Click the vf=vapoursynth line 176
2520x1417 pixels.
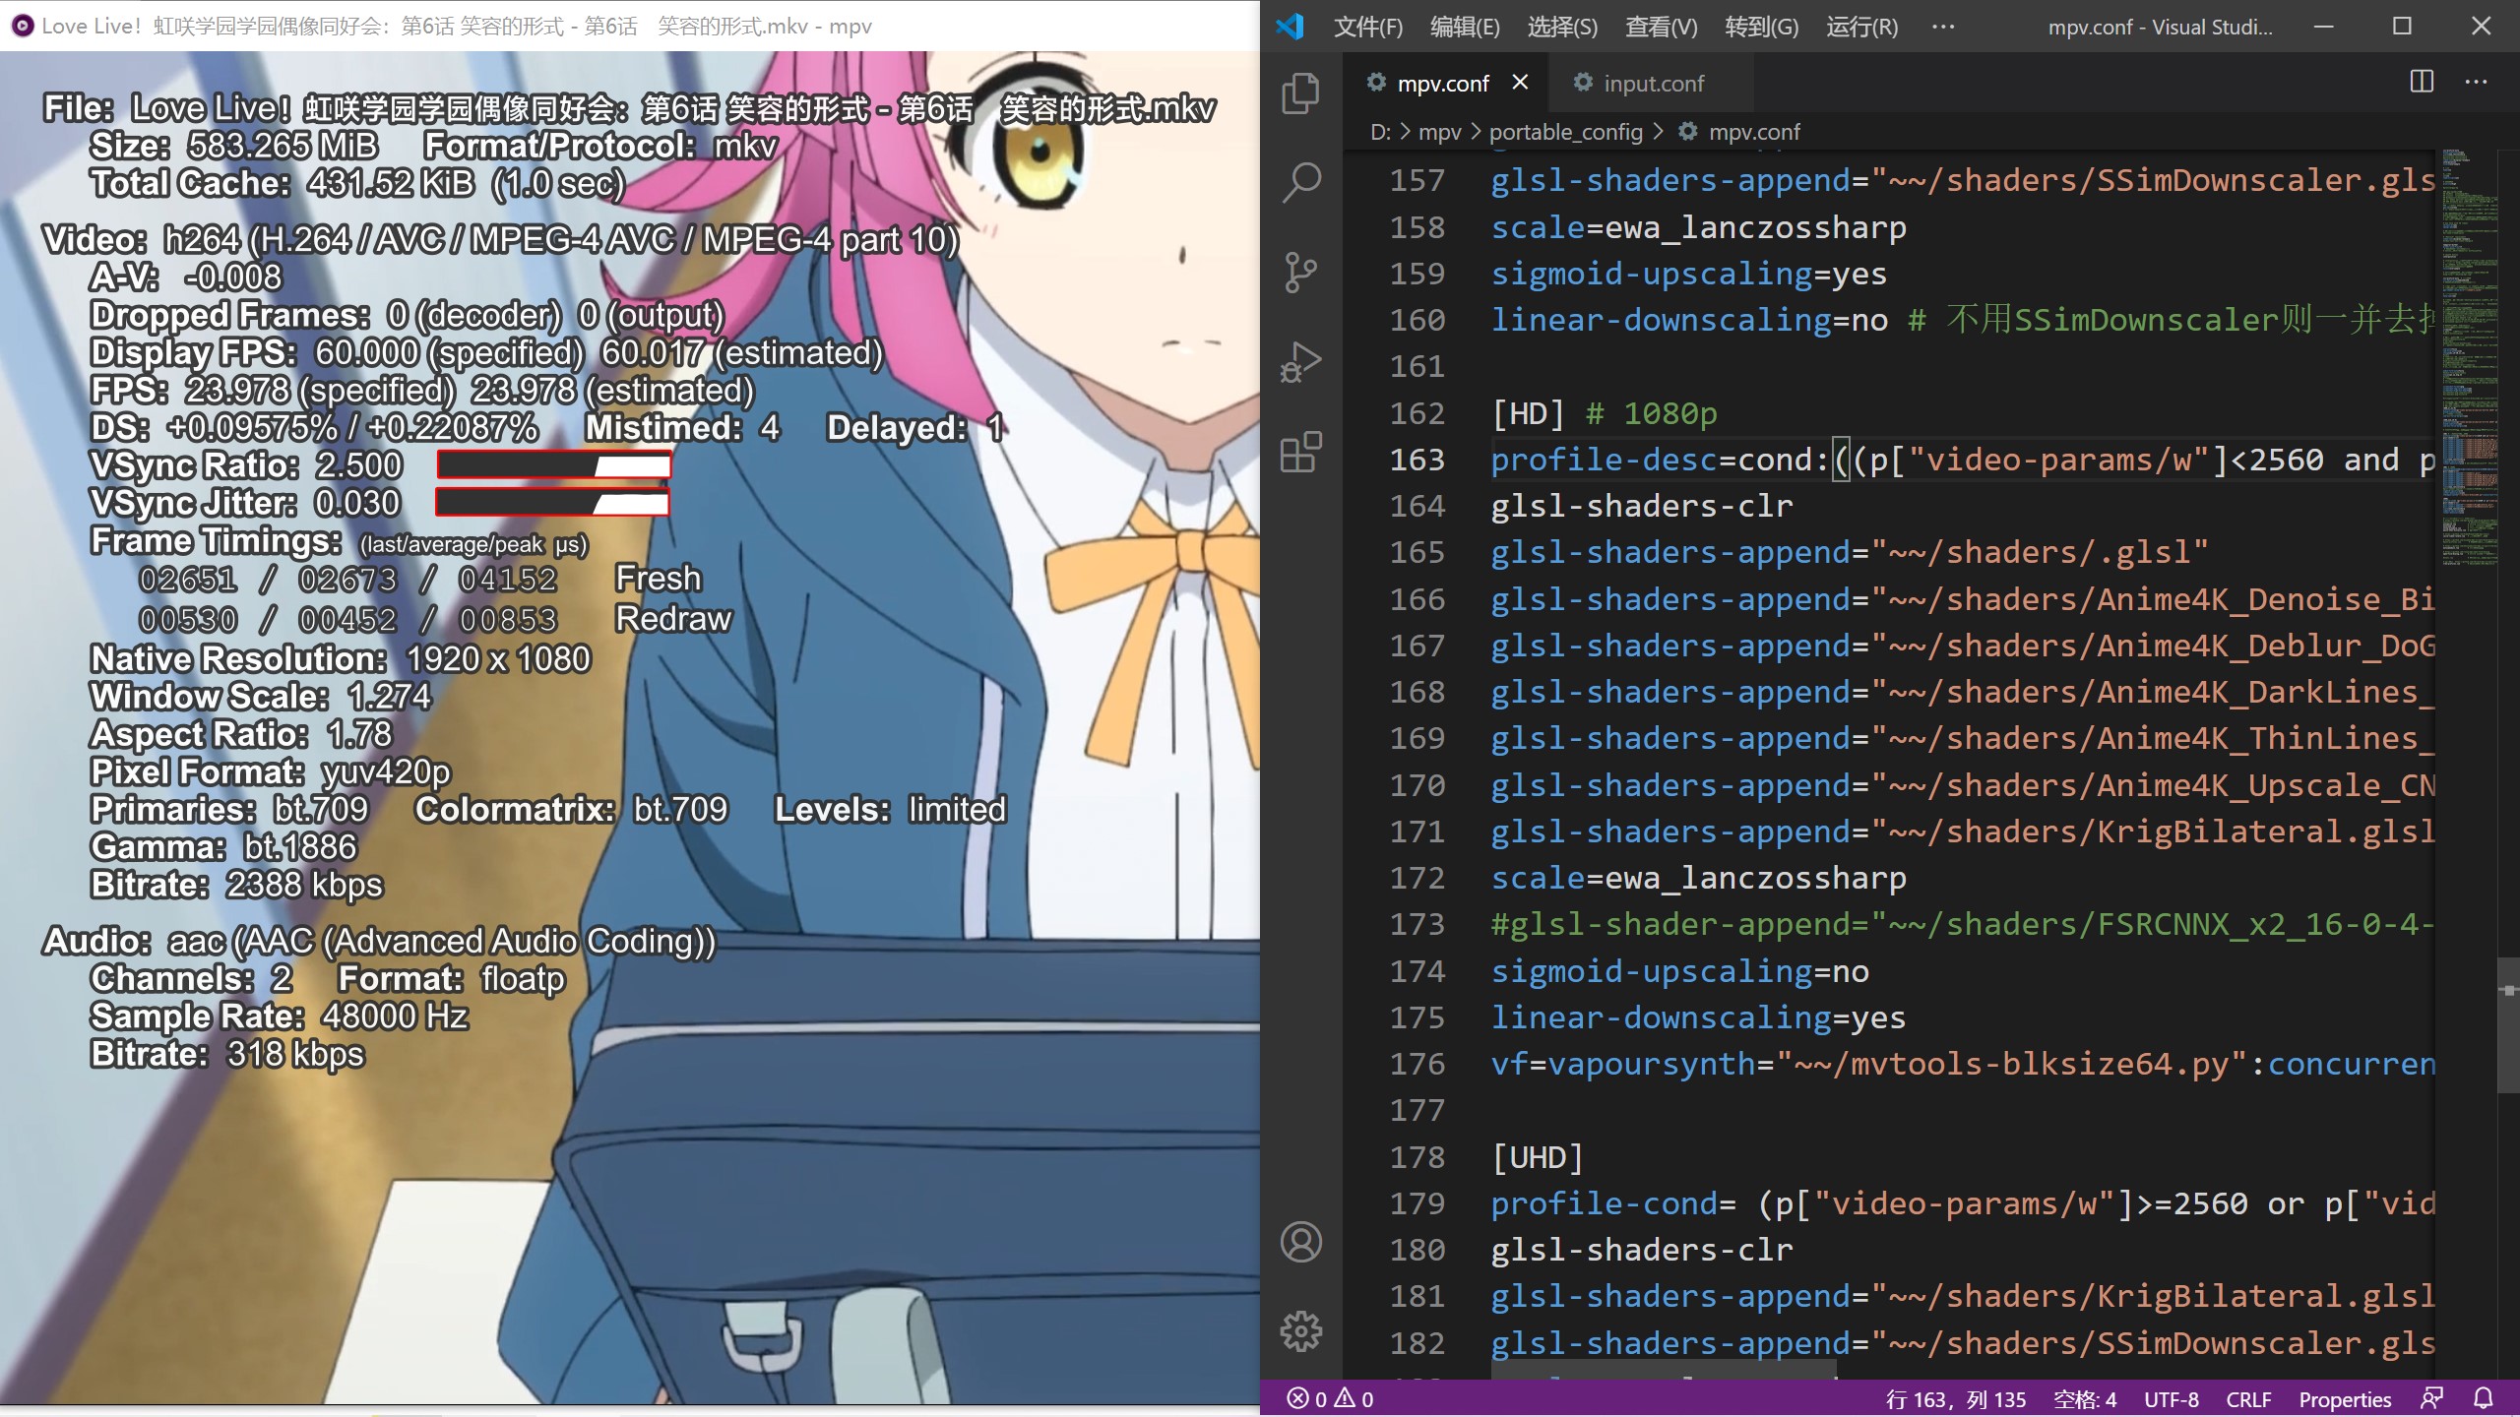[x=1963, y=1064]
